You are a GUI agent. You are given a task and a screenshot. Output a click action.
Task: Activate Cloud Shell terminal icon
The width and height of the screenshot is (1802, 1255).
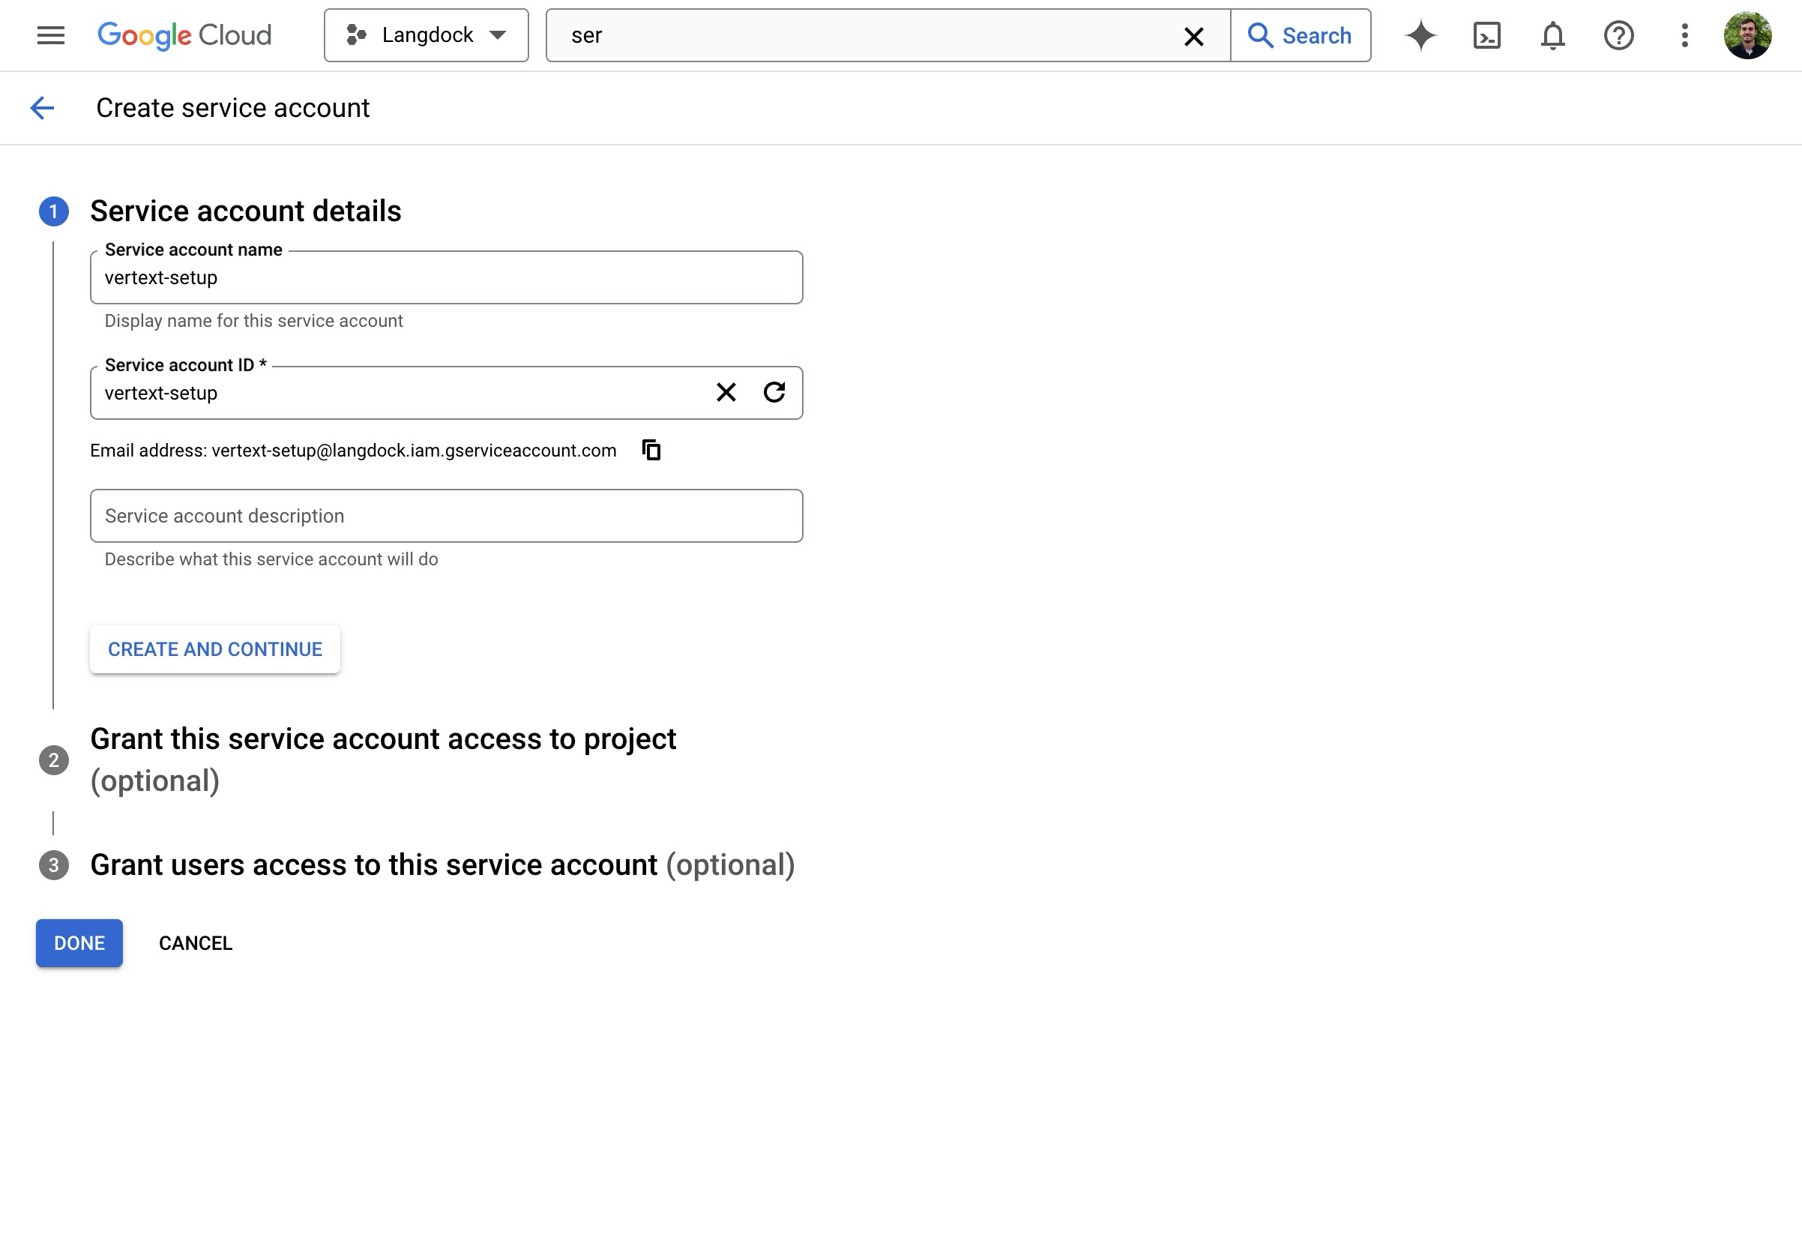[x=1486, y=35]
